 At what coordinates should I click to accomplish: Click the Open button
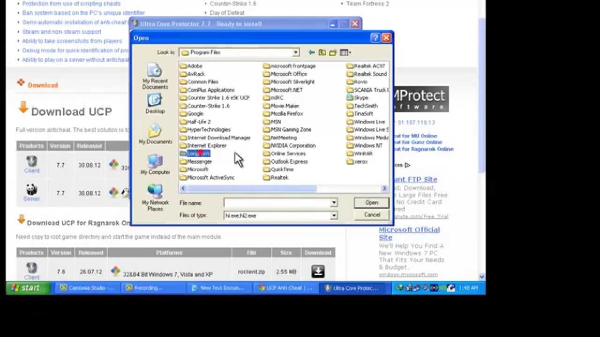(x=372, y=203)
